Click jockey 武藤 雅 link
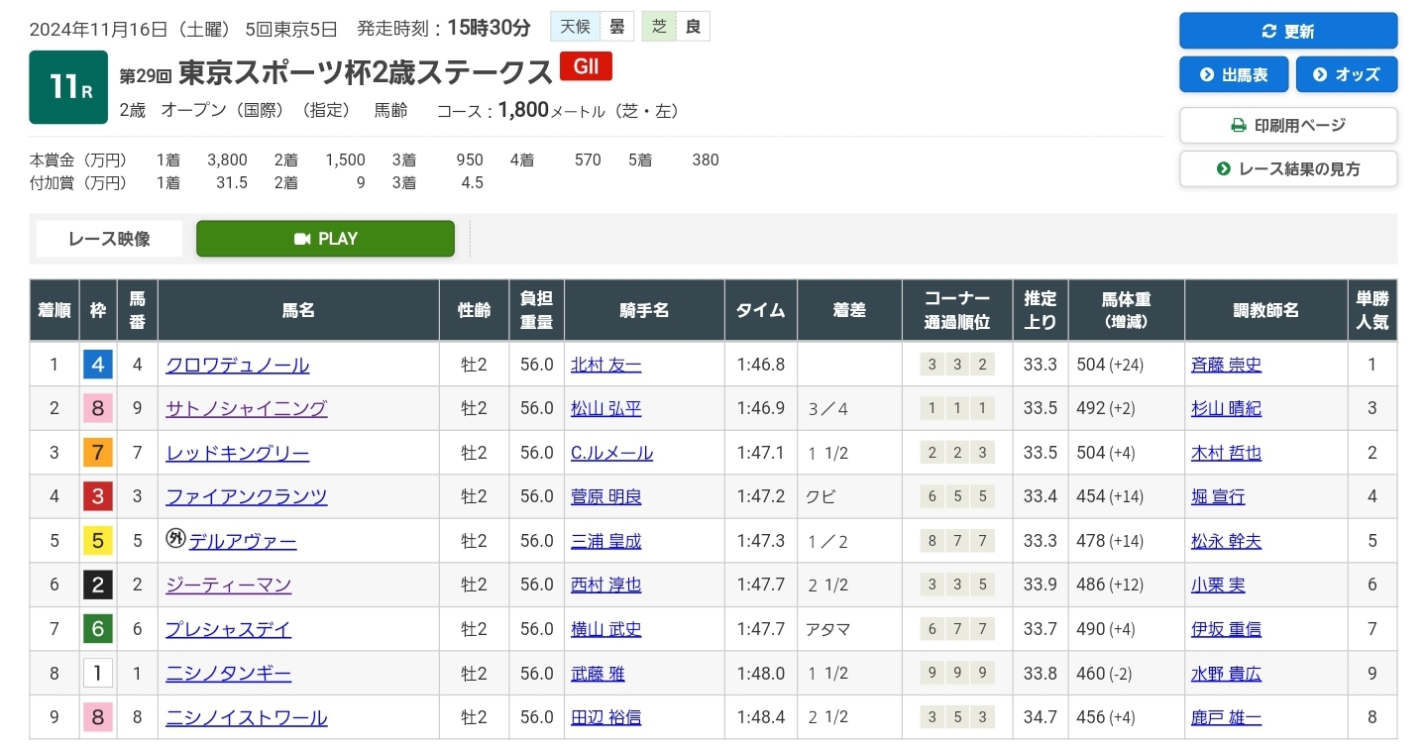Image resolution: width=1426 pixels, height=747 pixels. [598, 674]
